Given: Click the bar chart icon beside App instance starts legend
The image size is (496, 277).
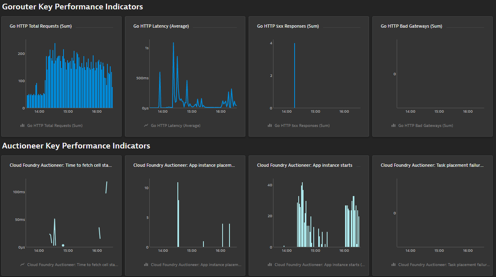Looking at the screenshot, I should [269, 264].
